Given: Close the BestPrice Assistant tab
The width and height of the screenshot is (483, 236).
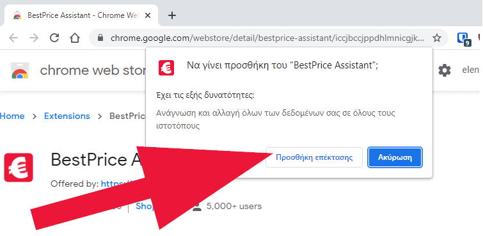Looking at the screenshot, I should coord(148,15).
